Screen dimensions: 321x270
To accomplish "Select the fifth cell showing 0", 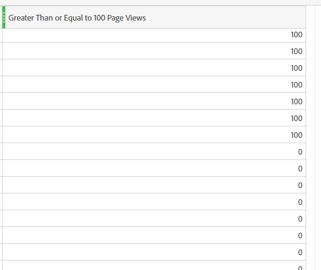I will pos(154,218).
